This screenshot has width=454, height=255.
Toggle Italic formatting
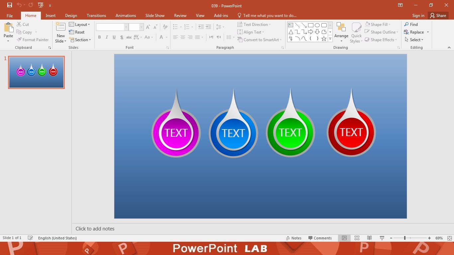[107, 37]
